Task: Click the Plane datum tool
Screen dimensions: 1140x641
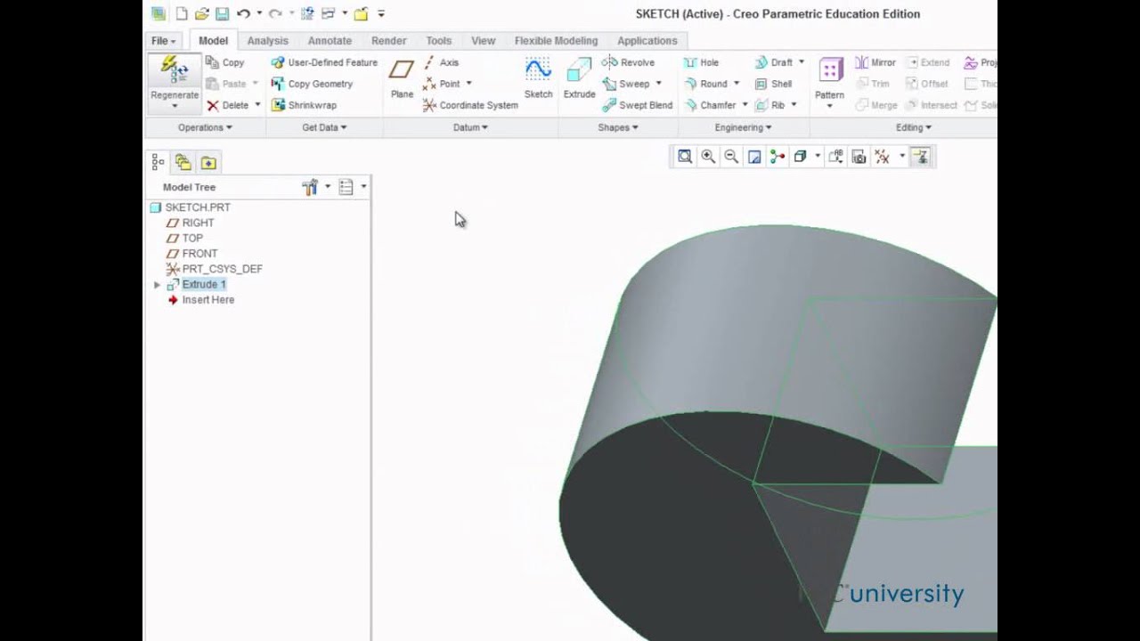Action: (x=402, y=78)
